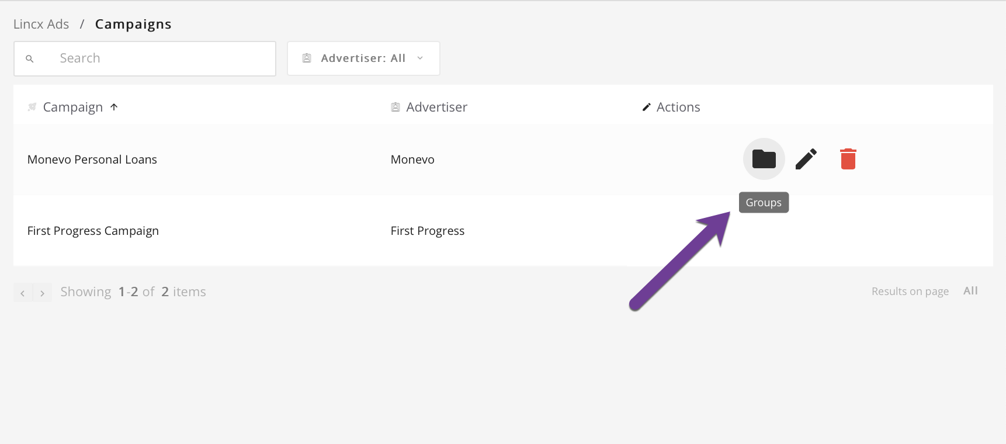Open Groups folder icon for Monevo campaign

764,159
